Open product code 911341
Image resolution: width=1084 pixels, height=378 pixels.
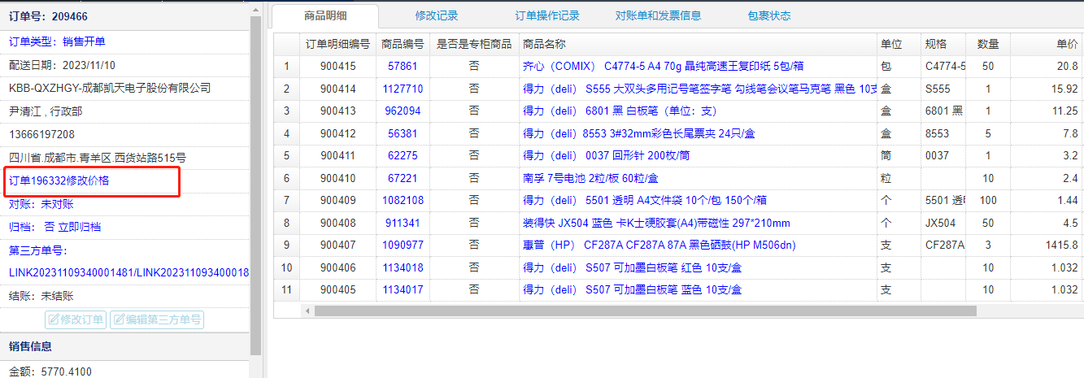(x=403, y=223)
